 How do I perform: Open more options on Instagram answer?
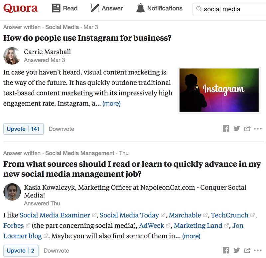click(x=258, y=129)
